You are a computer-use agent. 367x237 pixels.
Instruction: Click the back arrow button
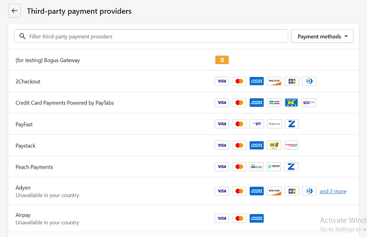click(x=15, y=11)
